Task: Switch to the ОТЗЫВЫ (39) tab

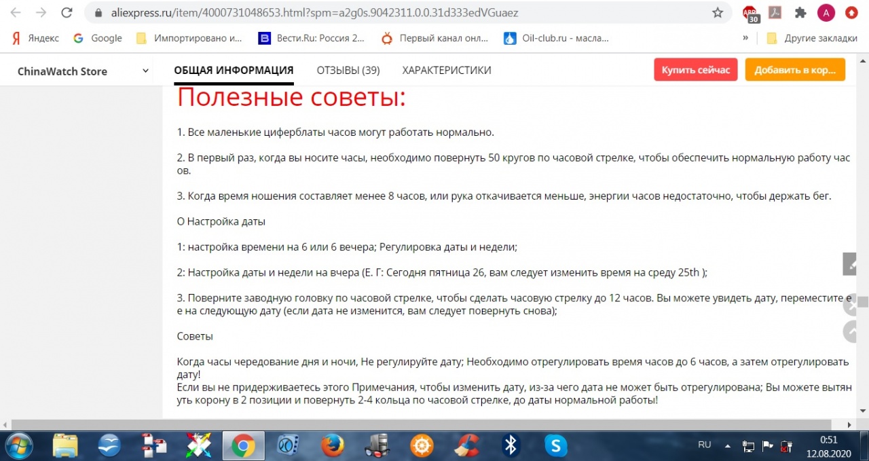Action: point(348,71)
